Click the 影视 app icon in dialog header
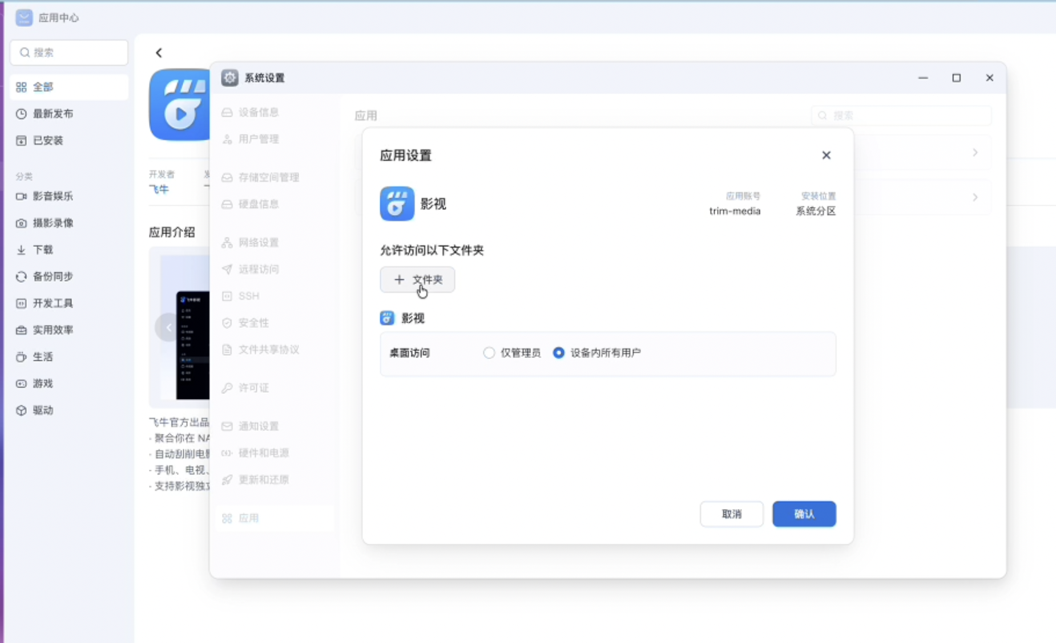 point(397,204)
